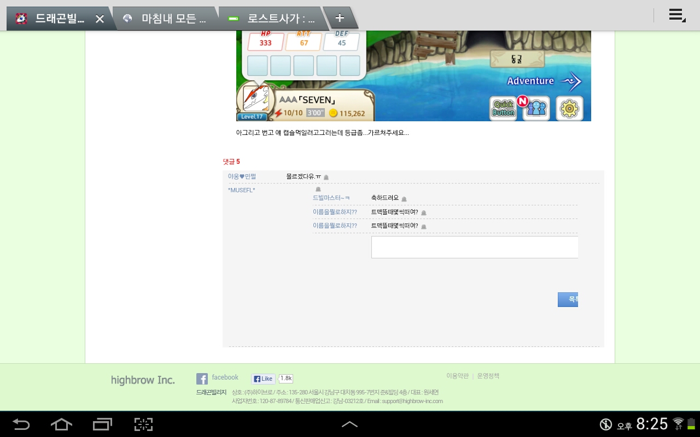The height and width of the screenshot is (437, 700).
Task: Open a new browser tab
Action: coord(340,18)
